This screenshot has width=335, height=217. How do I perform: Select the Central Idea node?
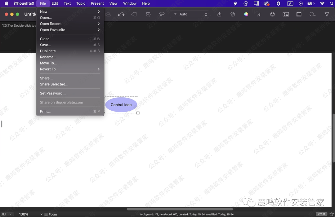[x=121, y=105]
